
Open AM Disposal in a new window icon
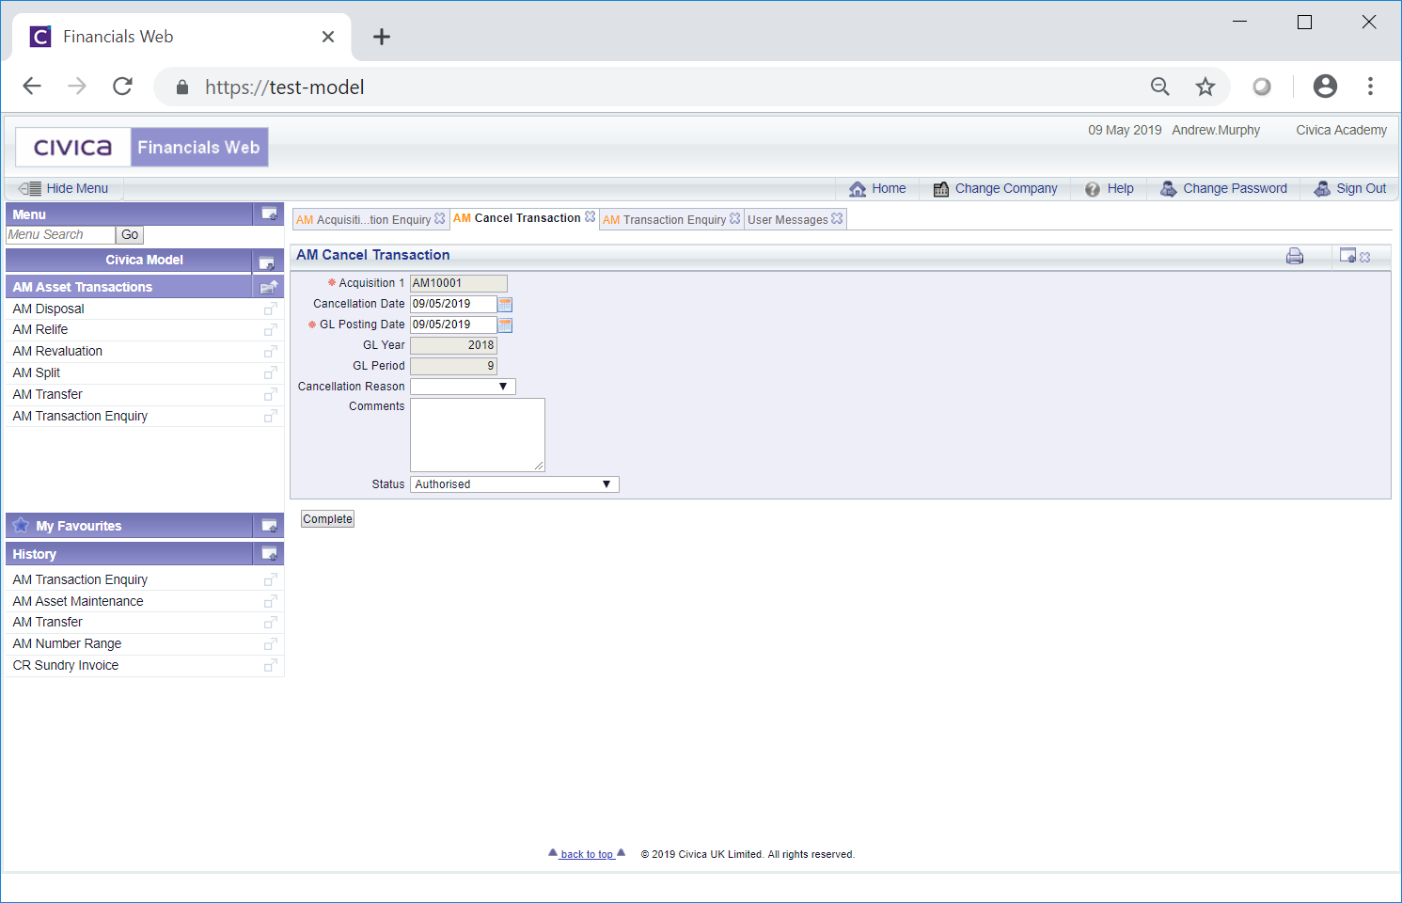click(271, 309)
